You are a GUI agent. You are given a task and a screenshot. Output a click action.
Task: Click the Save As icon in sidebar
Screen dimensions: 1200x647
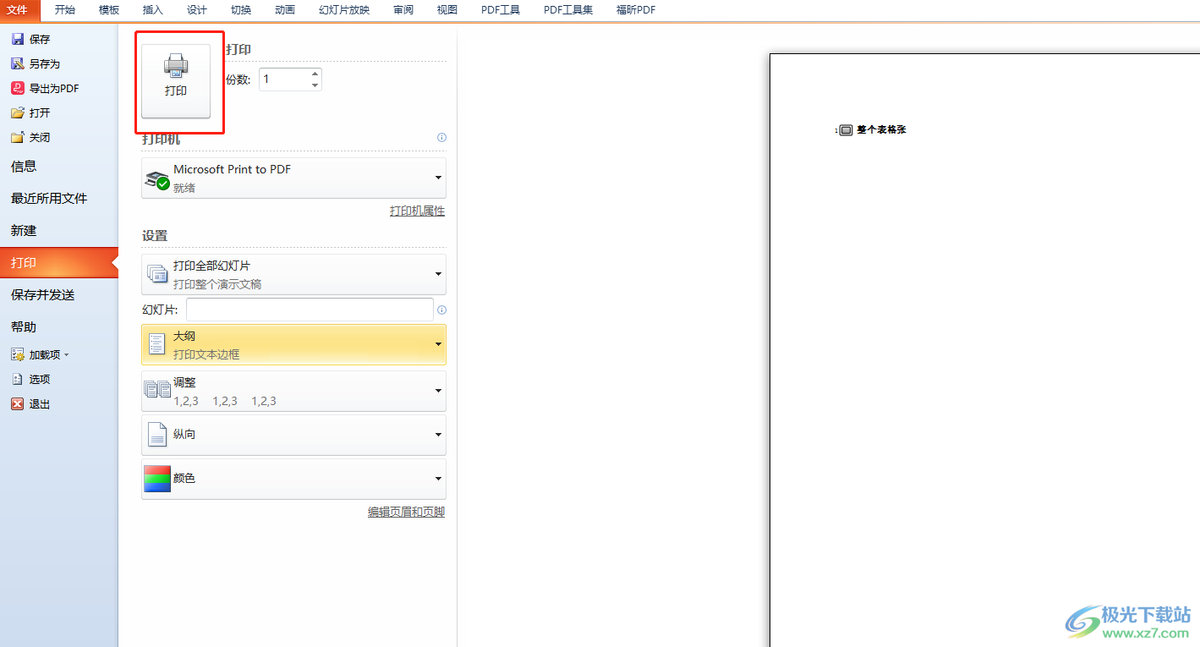coord(17,63)
